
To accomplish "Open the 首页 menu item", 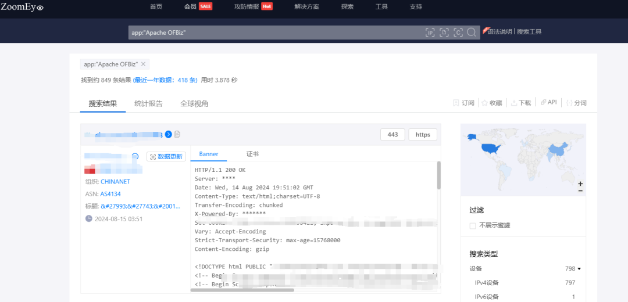I will [156, 7].
